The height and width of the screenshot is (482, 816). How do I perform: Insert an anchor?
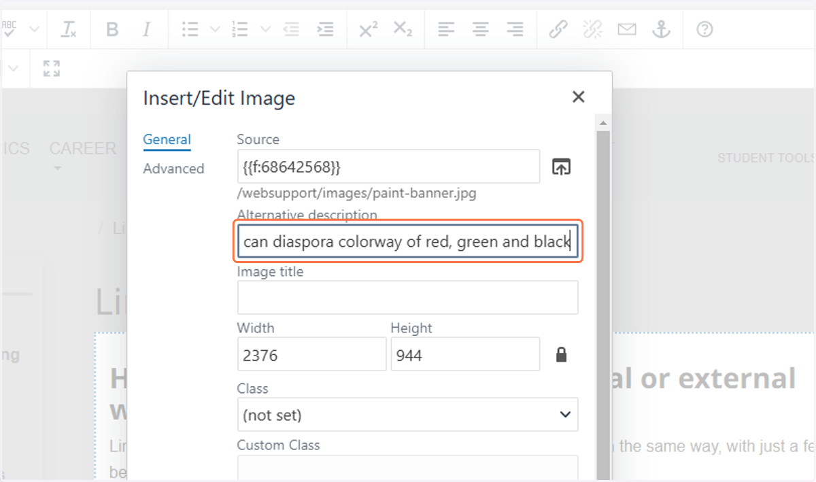coord(661,29)
